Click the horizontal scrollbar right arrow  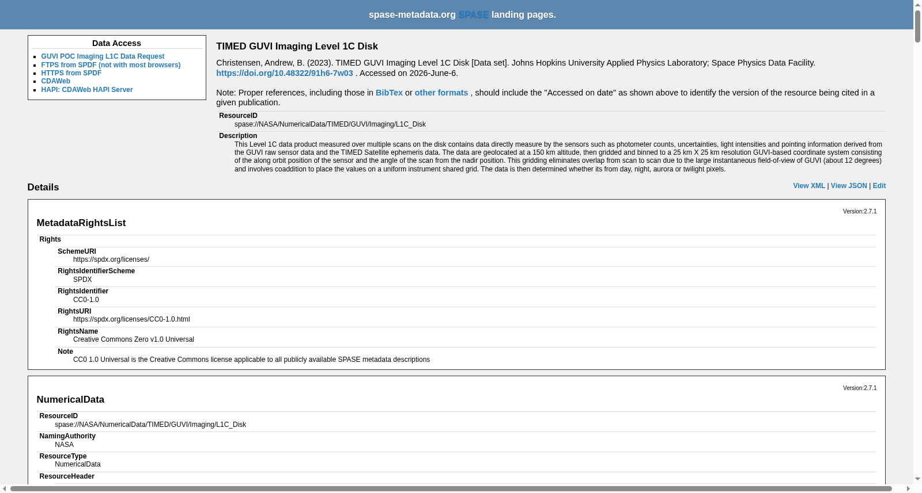(x=909, y=488)
